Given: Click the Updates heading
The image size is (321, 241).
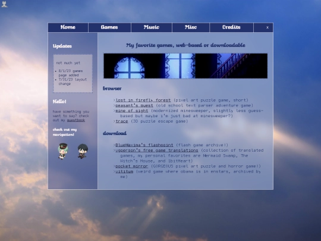Looking at the screenshot, I should point(62,46).
